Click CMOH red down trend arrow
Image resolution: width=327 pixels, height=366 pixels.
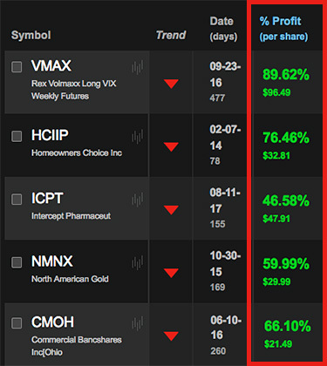(171, 336)
